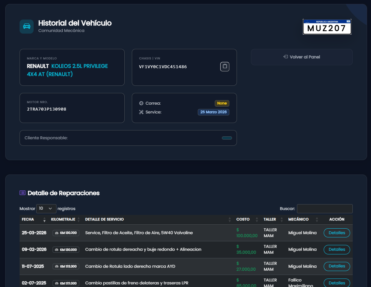
Task: Open the Mostrar registros count dropdown
Action: [46, 208]
